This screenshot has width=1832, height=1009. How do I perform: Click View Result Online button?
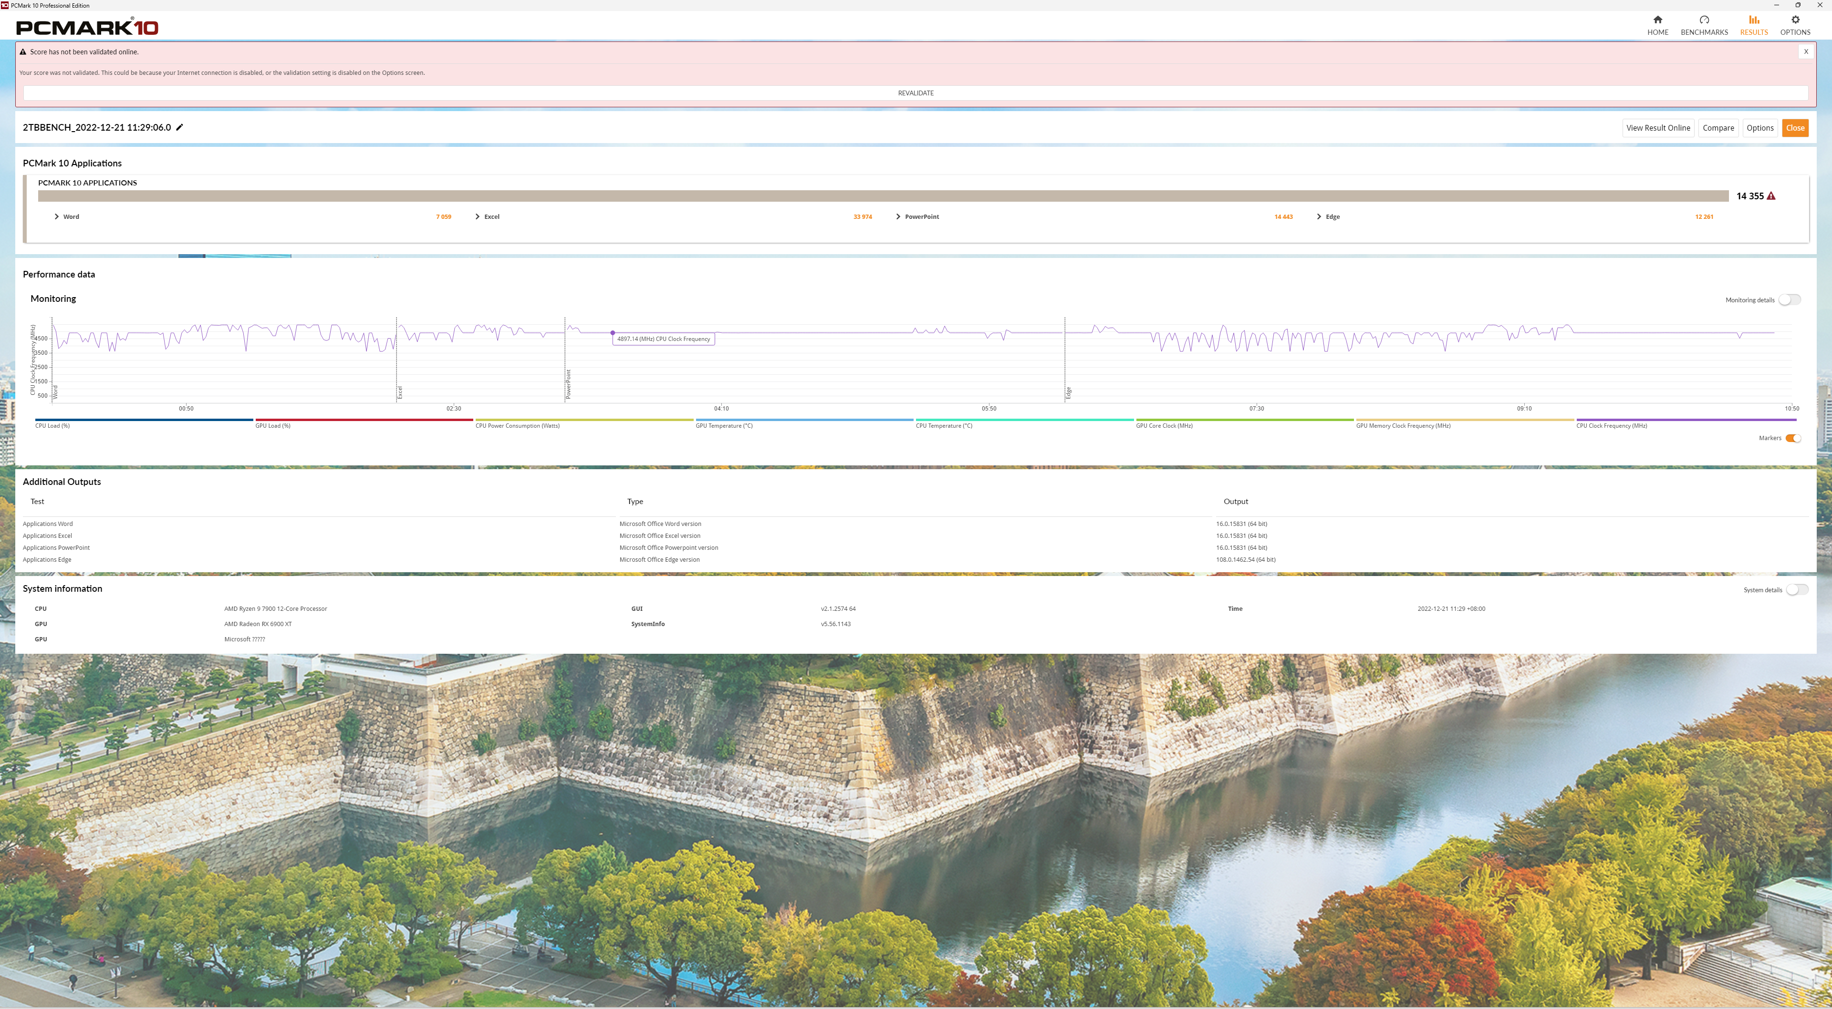[1658, 128]
